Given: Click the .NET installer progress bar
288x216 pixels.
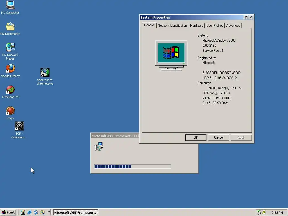Looking at the screenshot, I should 132,166.
